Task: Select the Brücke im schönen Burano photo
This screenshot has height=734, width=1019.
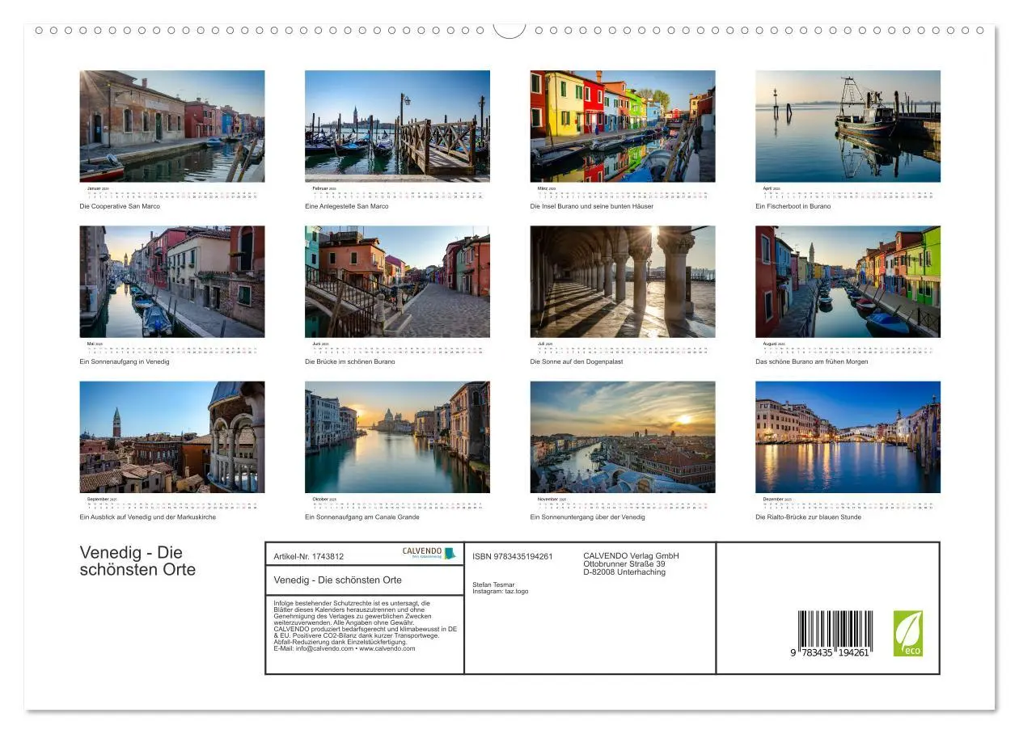Action: point(397,281)
